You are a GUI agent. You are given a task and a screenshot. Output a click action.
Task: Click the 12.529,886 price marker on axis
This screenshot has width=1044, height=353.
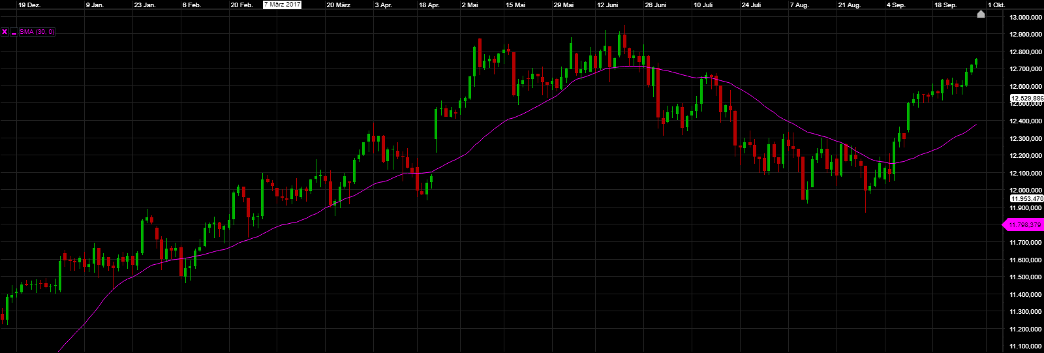pyautogui.click(x=1026, y=99)
